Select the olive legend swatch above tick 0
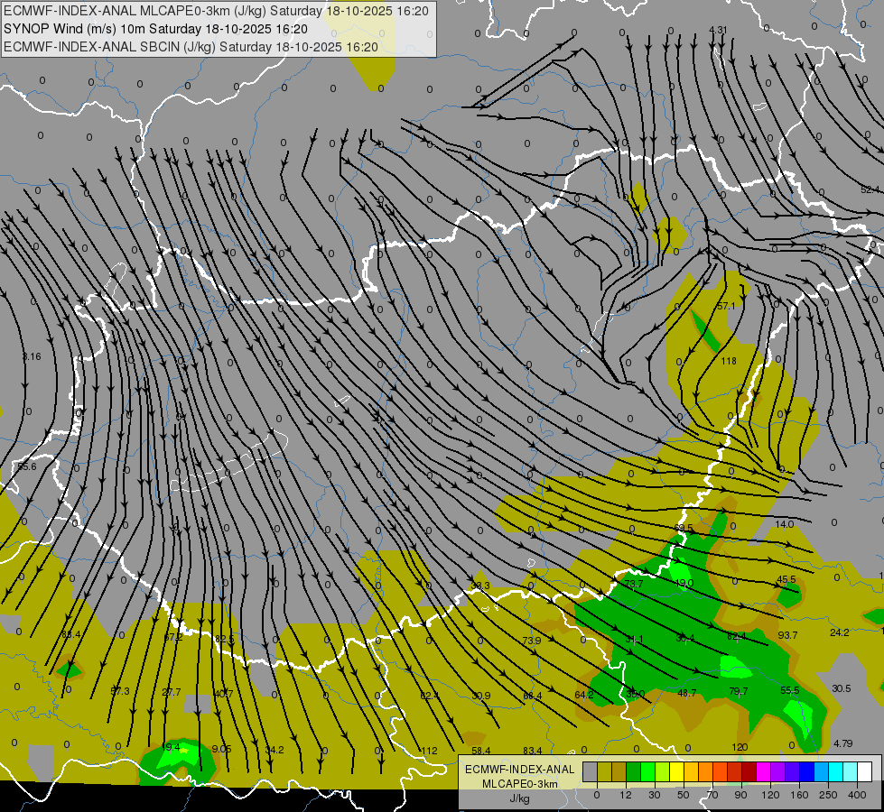Screen dimensions: 884x812 [x=604, y=771]
